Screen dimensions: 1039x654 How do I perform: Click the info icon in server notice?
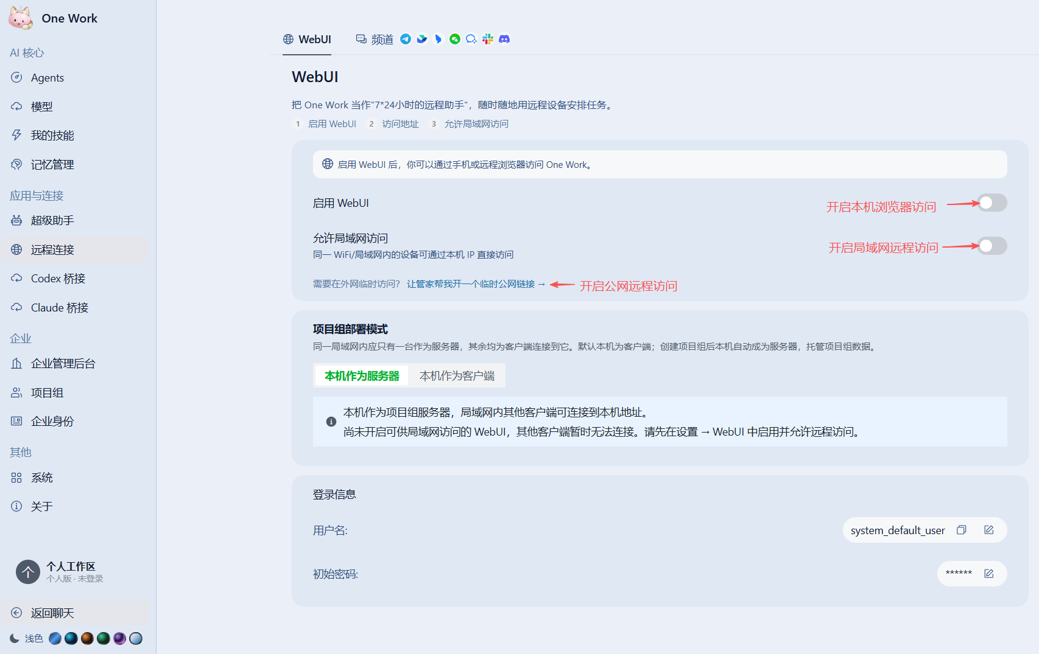coord(331,422)
